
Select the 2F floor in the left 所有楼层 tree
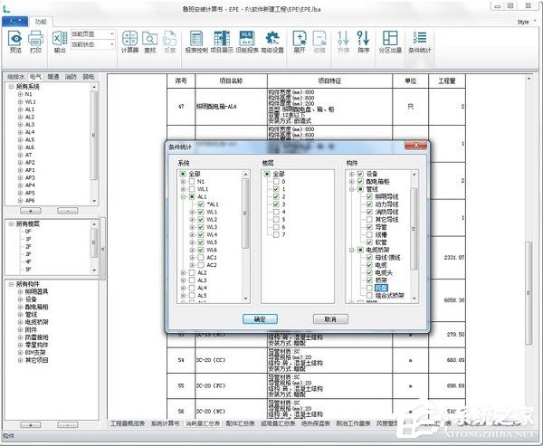pyautogui.click(x=28, y=247)
